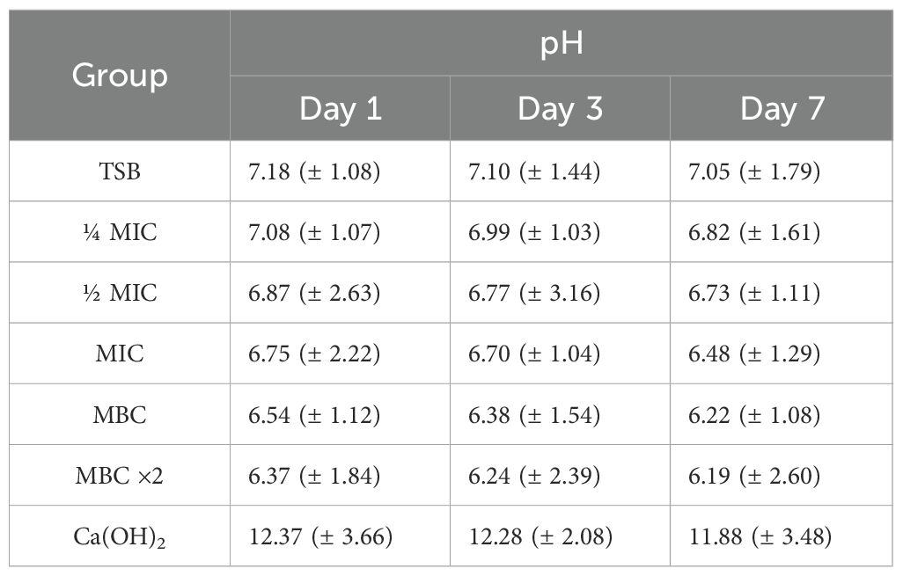Viewport: 903px width, 576px height.
Task: Select the cell reading 6.70 (± 1.04)
Action: (534, 354)
